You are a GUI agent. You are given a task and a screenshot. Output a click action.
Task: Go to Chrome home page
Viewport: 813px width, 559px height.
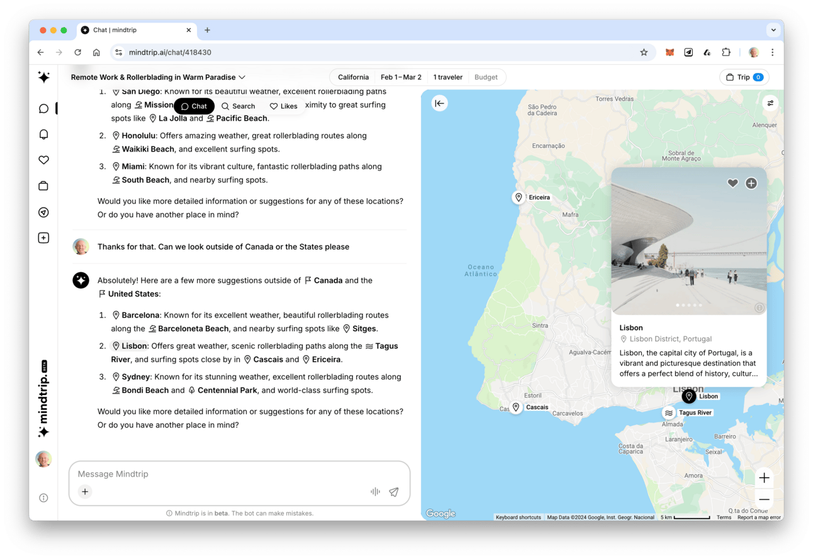96,52
